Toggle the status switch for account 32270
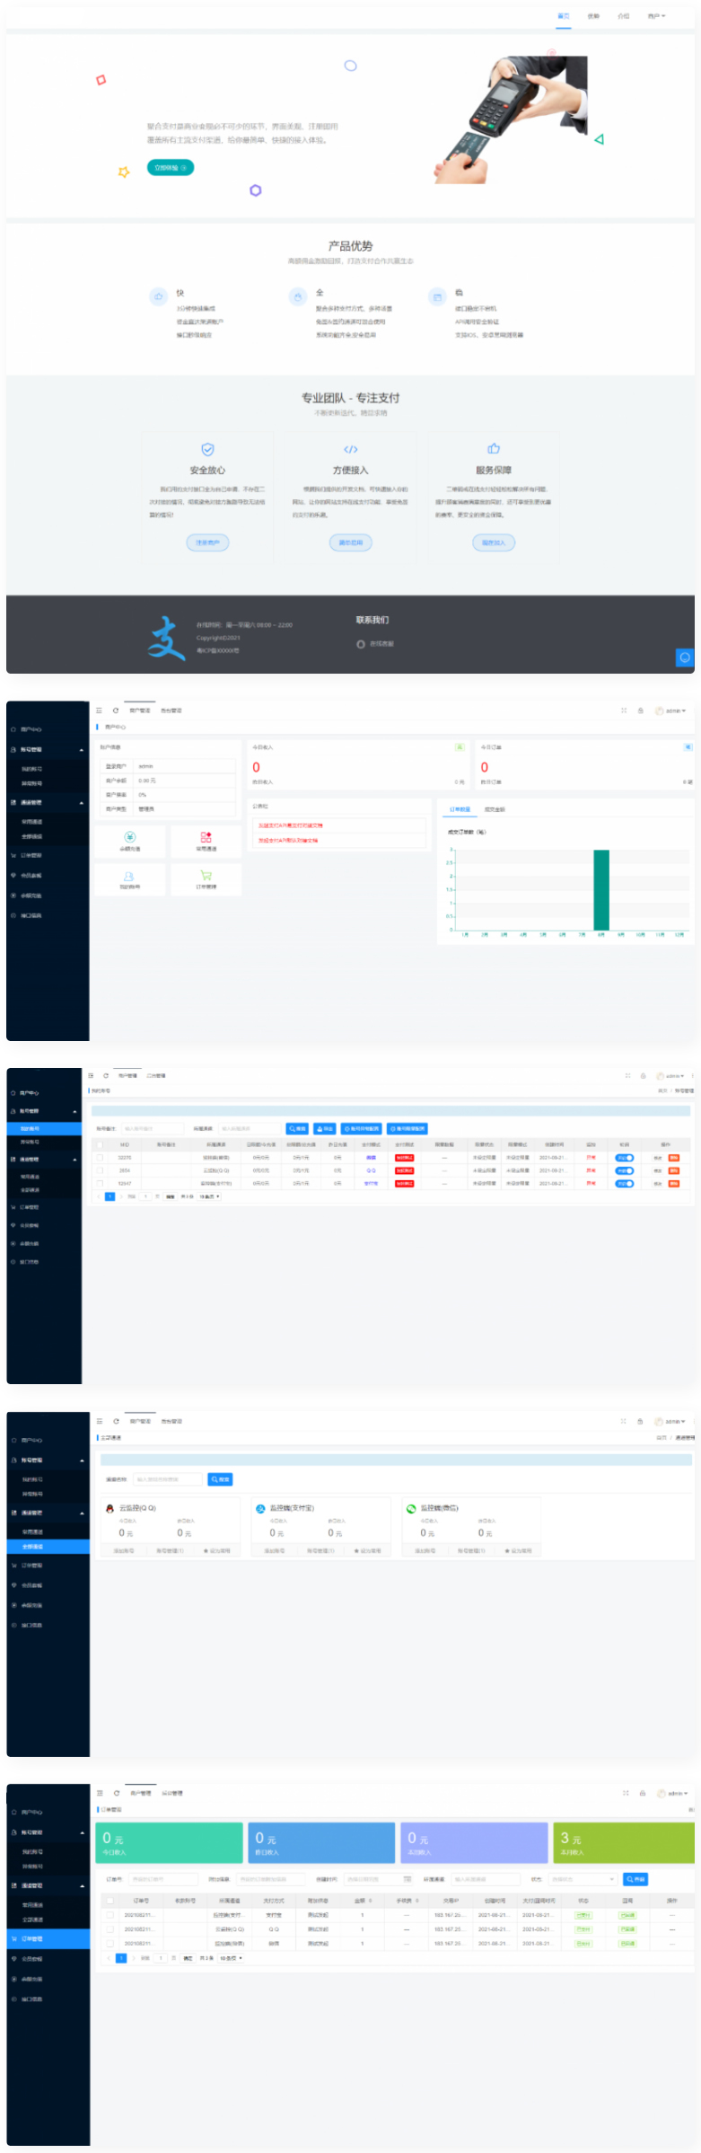The height and width of the screenshot is (2153, 701). coord(624,1158)
